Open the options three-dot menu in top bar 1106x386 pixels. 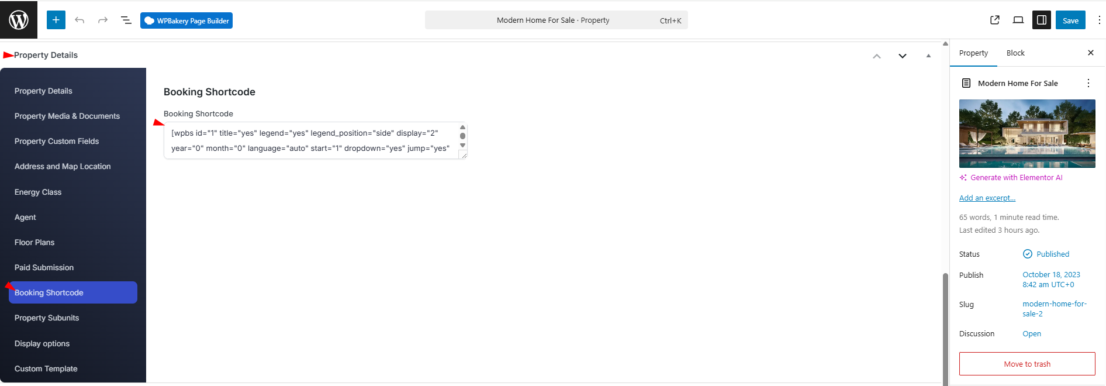pyautogui.click(x=1099, y=20)
